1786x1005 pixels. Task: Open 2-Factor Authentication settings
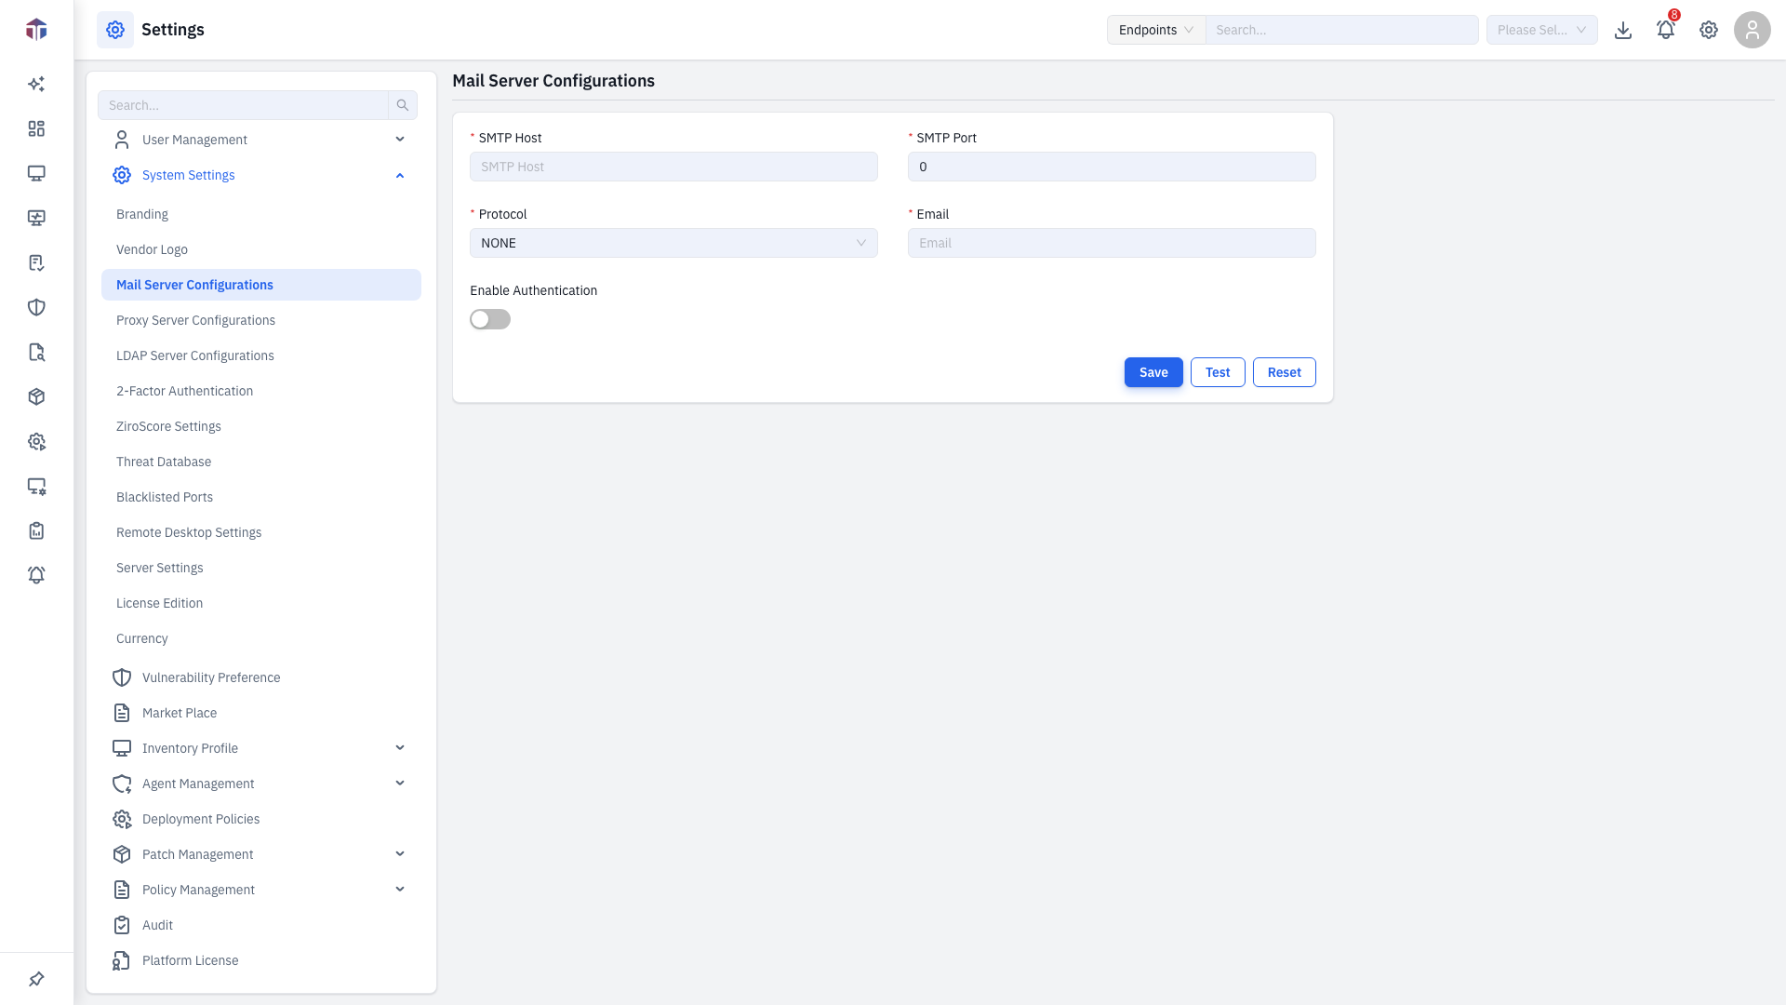(x=261, y=391)
